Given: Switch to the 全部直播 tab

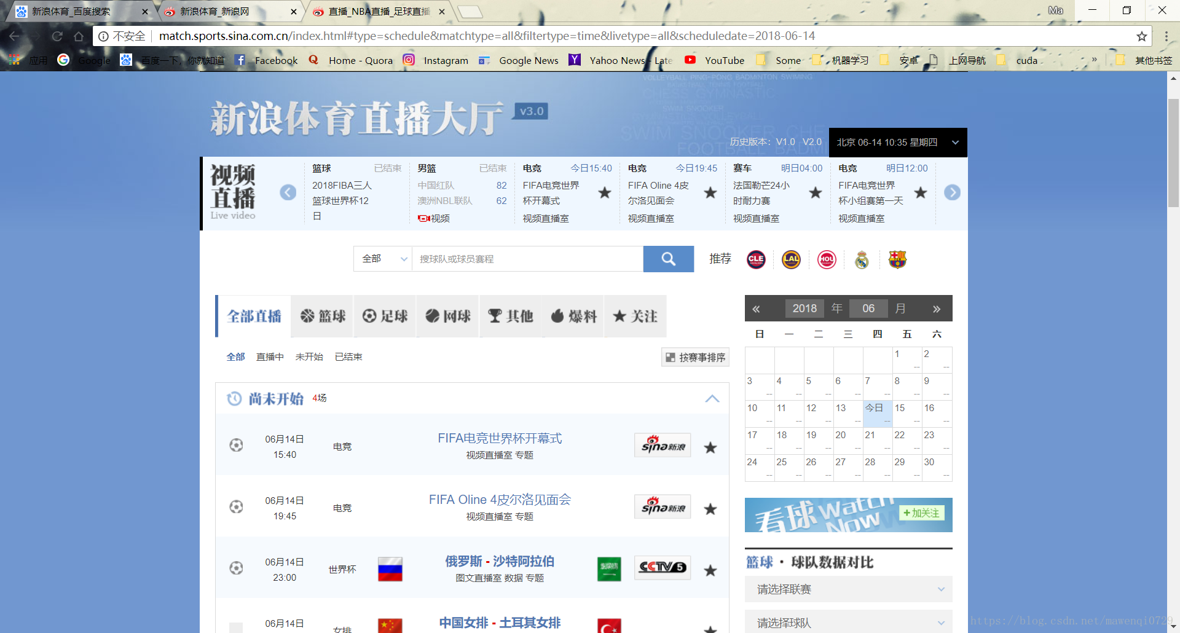Looking at the screenshot, I should tap(254, 316).
